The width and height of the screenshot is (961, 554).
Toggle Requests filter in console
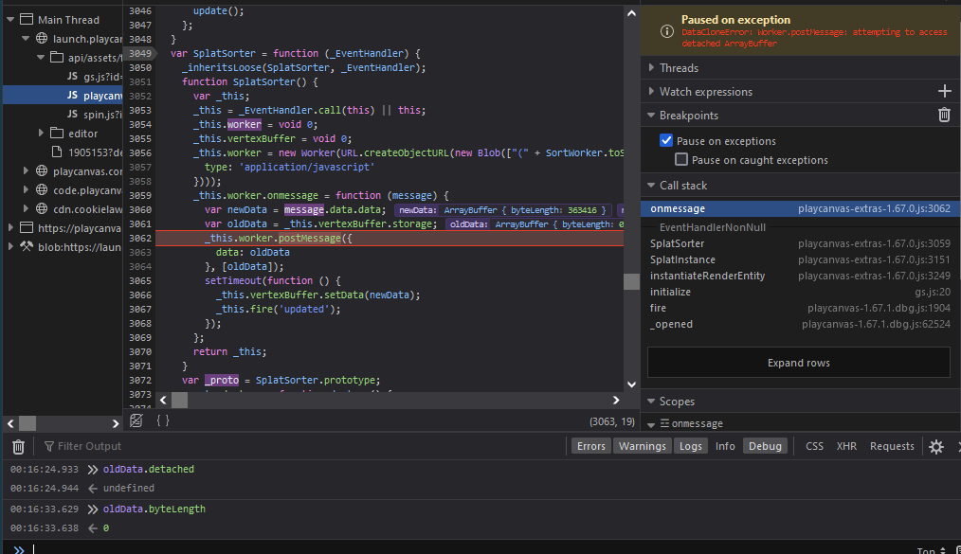[x=892, y=446]
